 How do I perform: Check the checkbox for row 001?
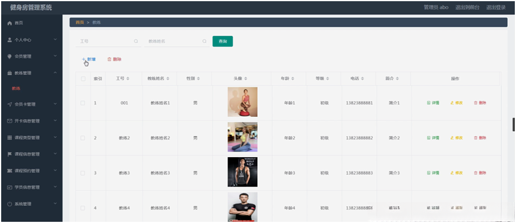[83, 103]
